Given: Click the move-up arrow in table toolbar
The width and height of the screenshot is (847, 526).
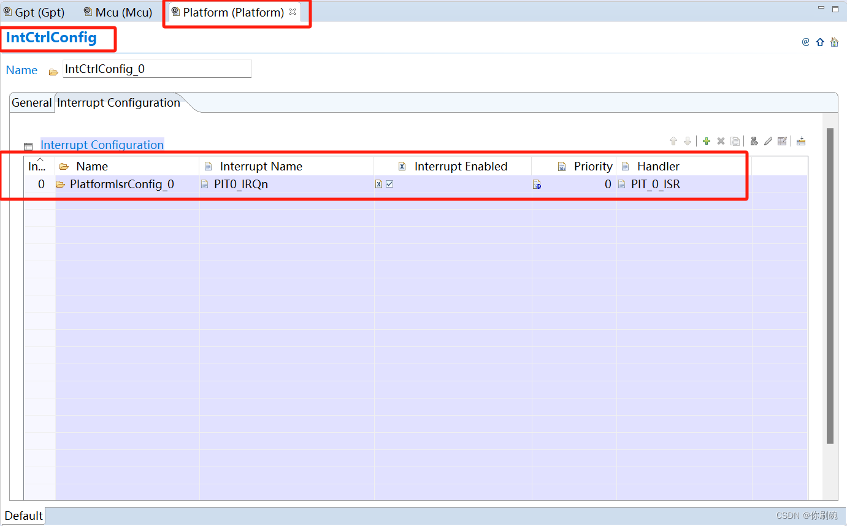Looking at the screenshot, I should (x=673, y=141).
